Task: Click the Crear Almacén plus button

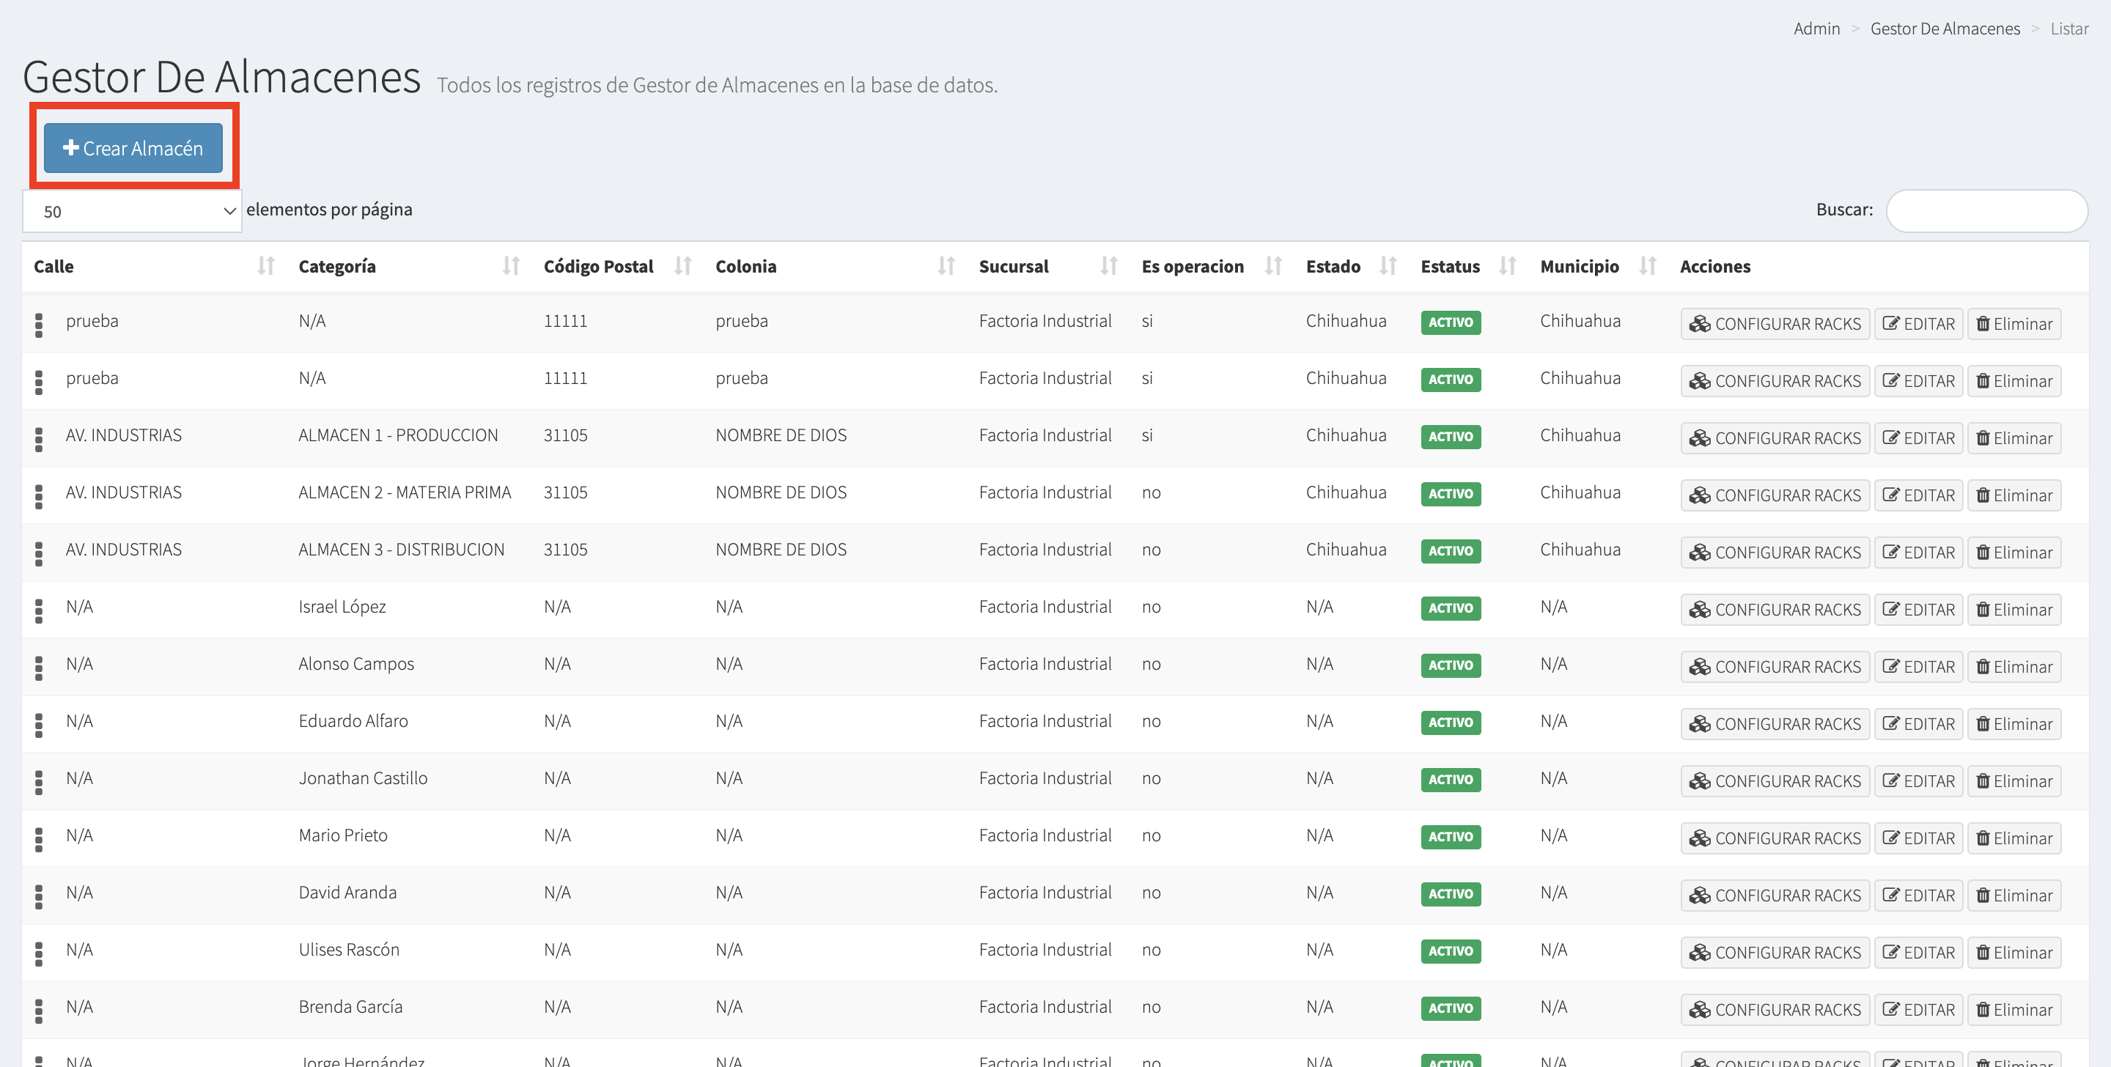Action: pyautogui.click(x=133, y=148)
